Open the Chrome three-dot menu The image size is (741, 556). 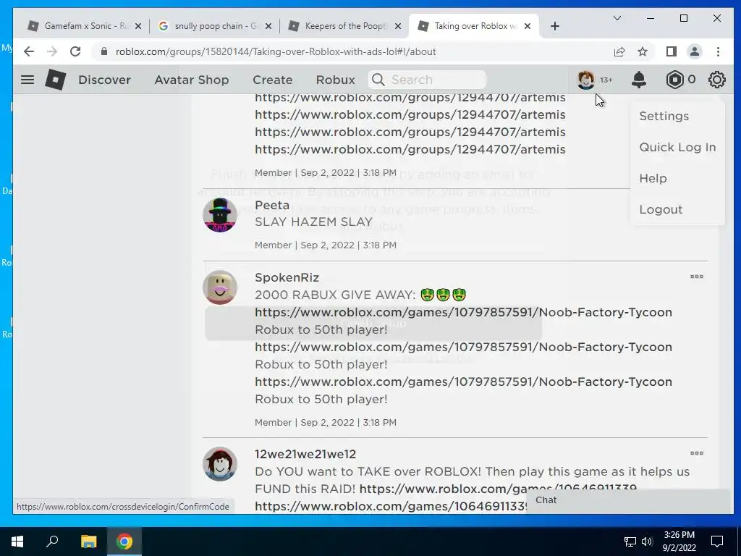click(x=718, y=51)
